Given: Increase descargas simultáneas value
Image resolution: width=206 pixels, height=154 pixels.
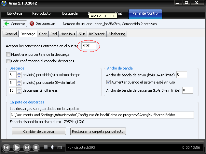Looking at the screenshot, I should [19, 89].
